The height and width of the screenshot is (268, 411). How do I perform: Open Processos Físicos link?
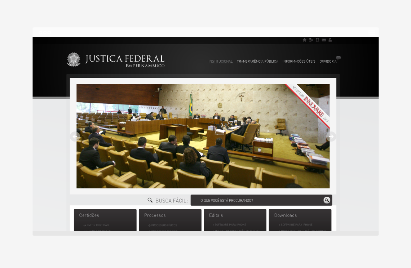point(164,225)
